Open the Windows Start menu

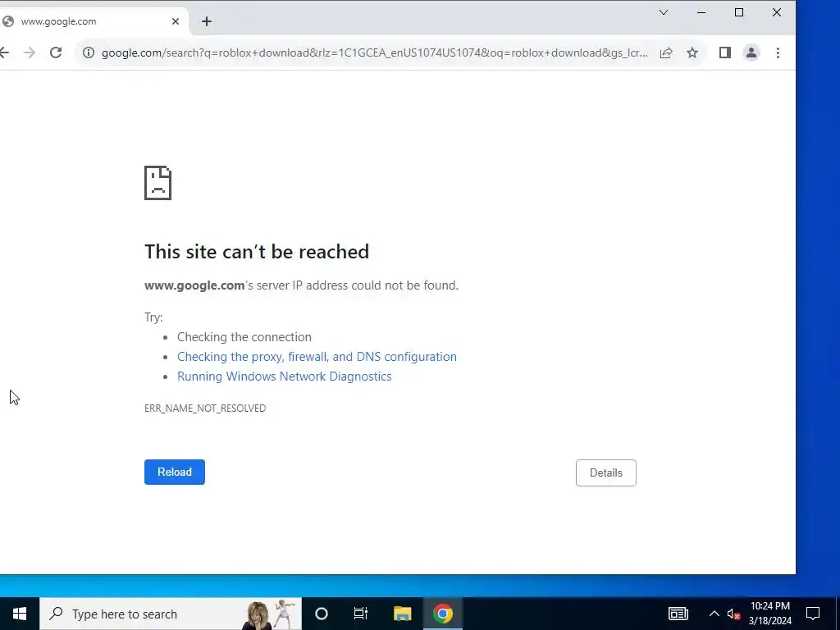(x=20, y=614)
